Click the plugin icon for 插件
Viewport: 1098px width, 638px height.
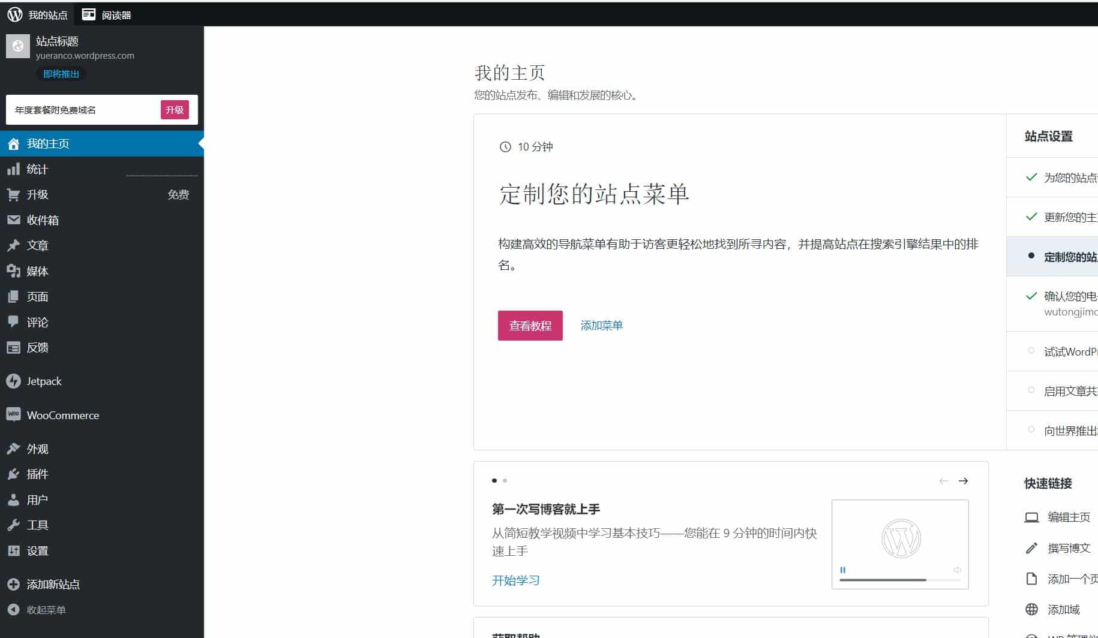(x=13, y=474)
